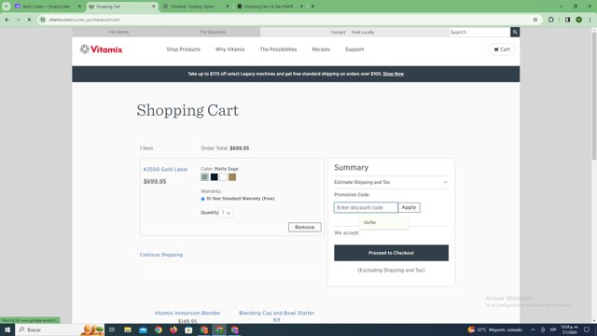Close the Verify Codes SimplyCodes tab
The height and width of the screenshot is (336, 597).
tap(79, 7)
